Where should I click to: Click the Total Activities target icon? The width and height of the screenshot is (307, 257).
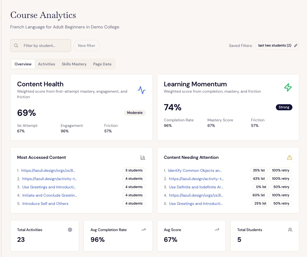(70, 230)
